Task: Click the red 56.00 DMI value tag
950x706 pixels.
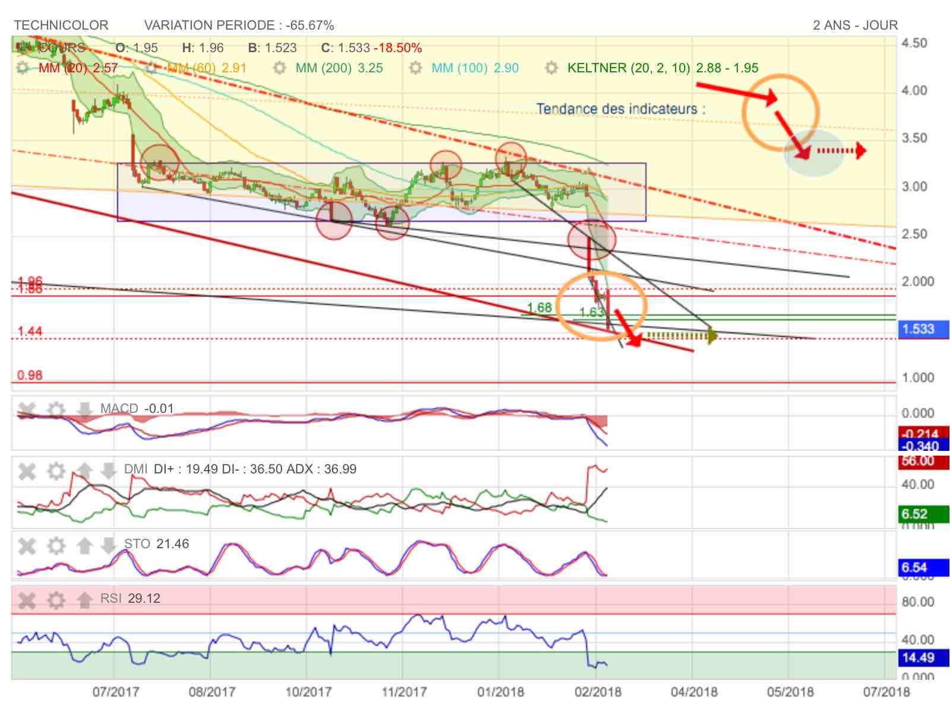Action: coord(924,462)
